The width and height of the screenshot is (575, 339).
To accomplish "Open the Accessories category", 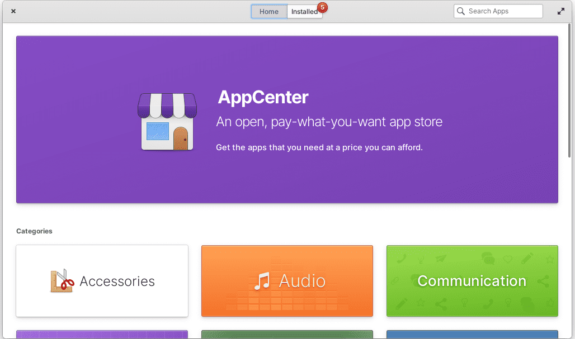I will point(102,281).
